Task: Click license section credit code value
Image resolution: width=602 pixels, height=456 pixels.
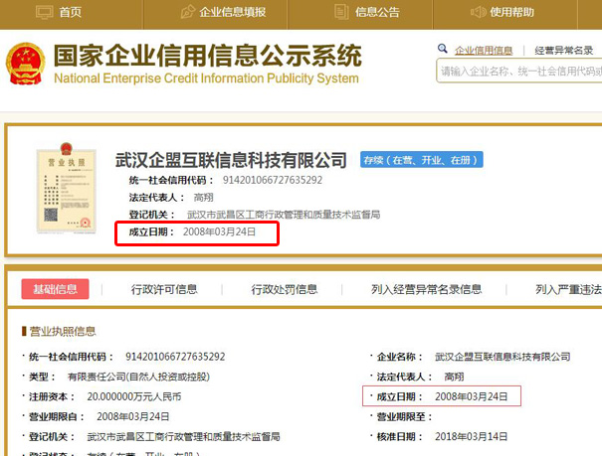Action: tap(175, 357)
